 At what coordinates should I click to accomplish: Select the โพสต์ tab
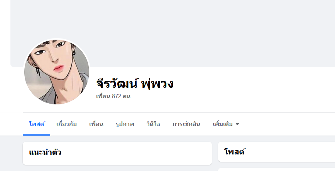pyautogui.click(x=37, y=124)
